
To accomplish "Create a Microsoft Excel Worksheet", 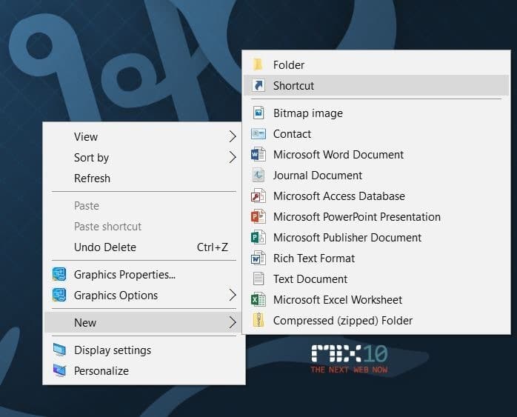I will click(x=376, y=300).
